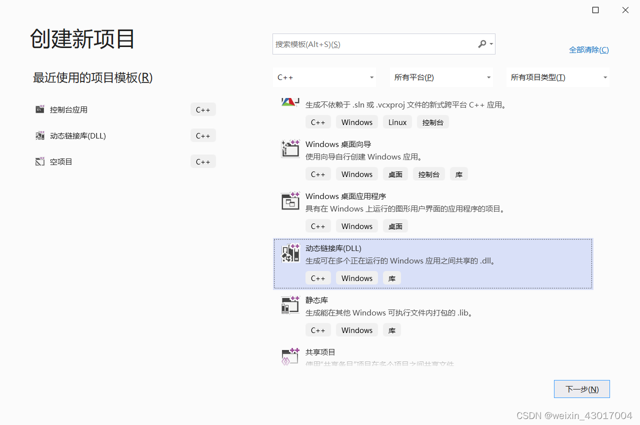Click 桌面 tag under Windows 桌面应用程序
Image resolution: width=640 pixels, height=425 pixels.
click(x=395, y=226)
